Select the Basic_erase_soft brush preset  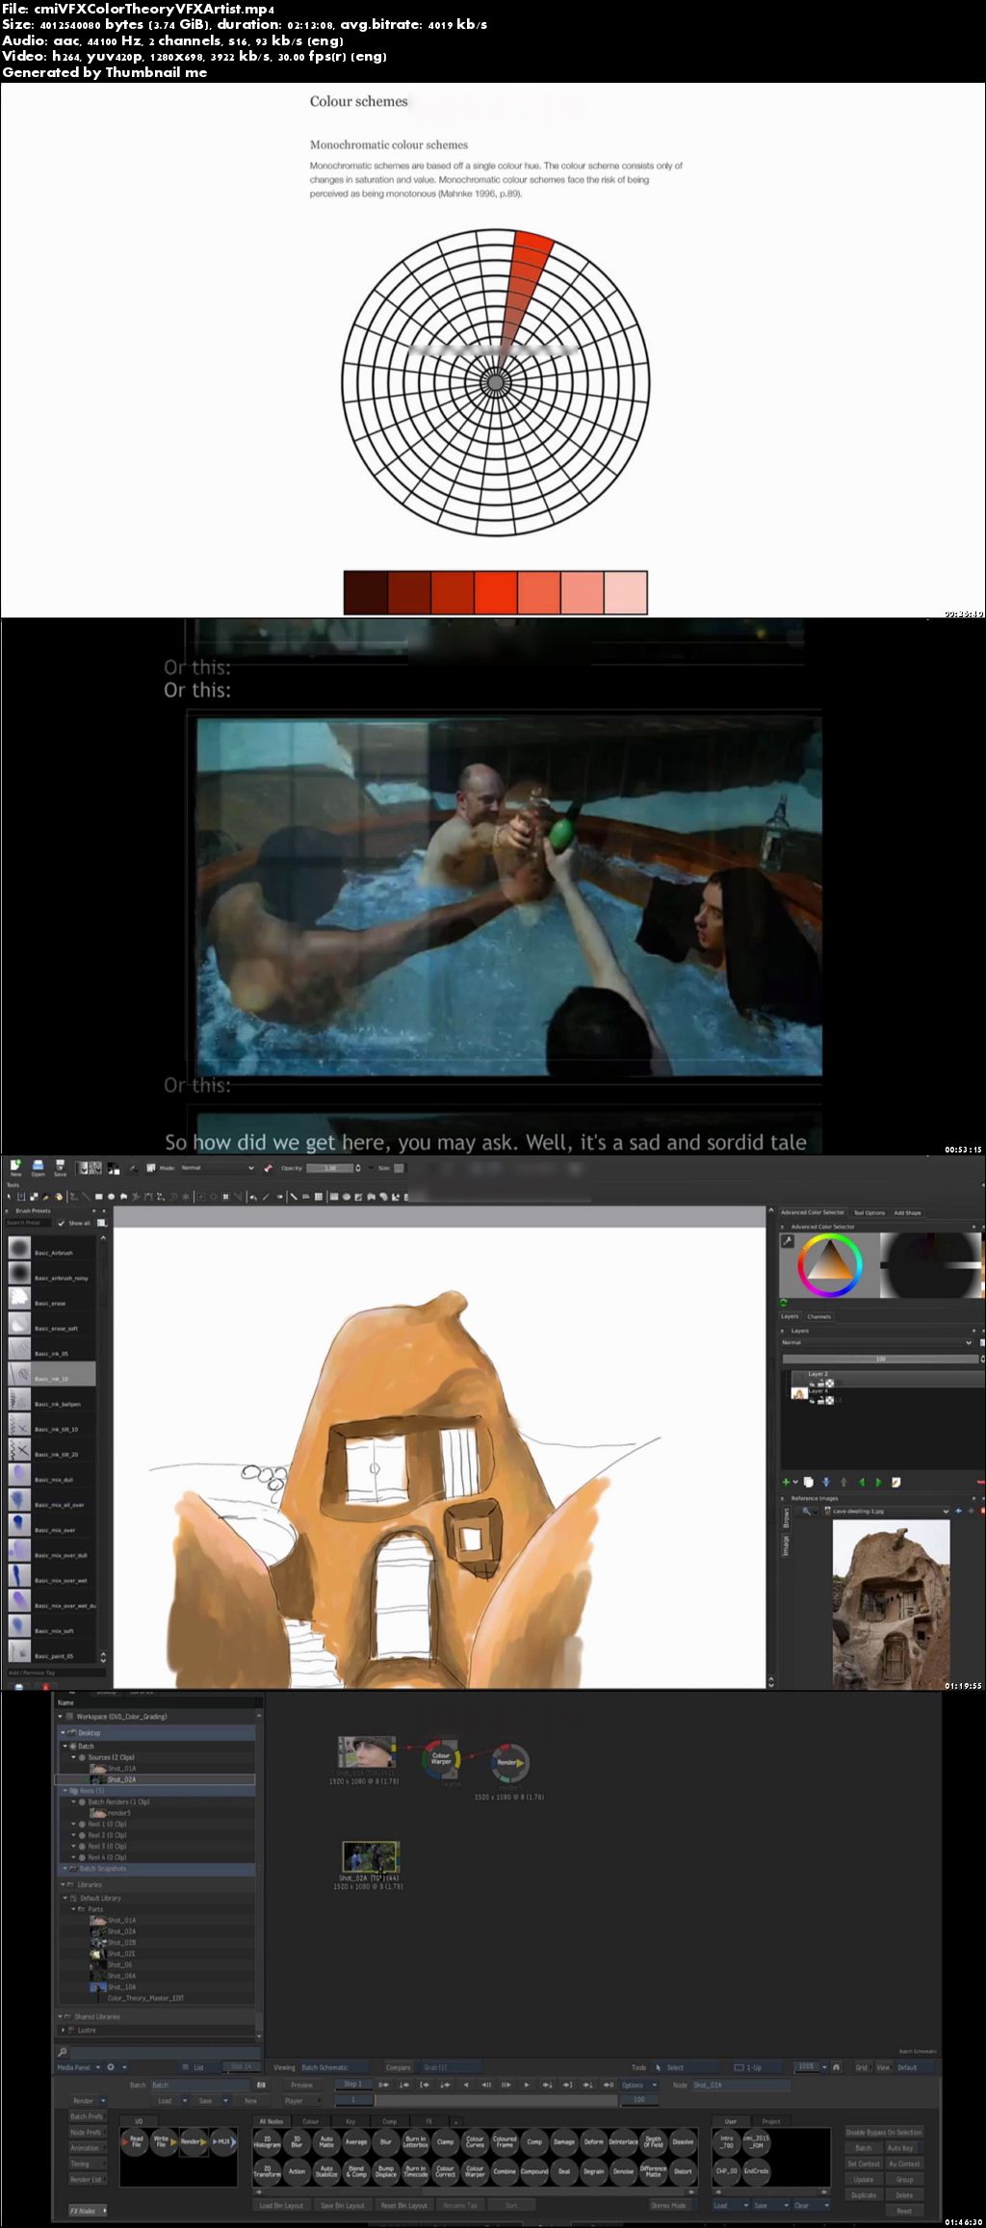point(52,1324)
